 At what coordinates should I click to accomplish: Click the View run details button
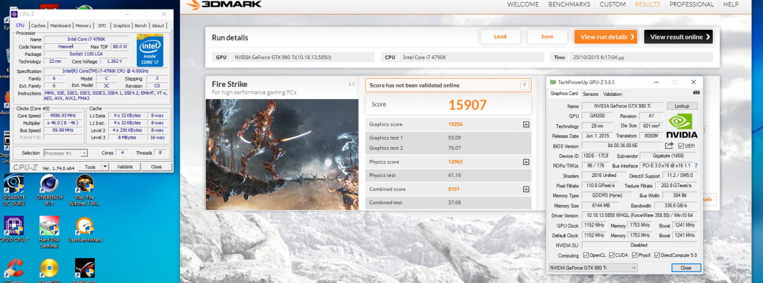[605, 37]
